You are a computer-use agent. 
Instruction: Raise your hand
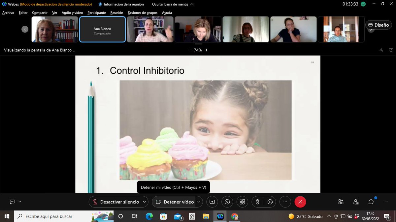tap(257, 202)
